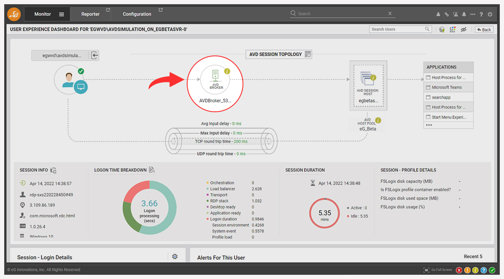Open the more options ellipsis in header
Viewport: 504px width, 279px height.
pyautogui.click(x=473, y=14)
